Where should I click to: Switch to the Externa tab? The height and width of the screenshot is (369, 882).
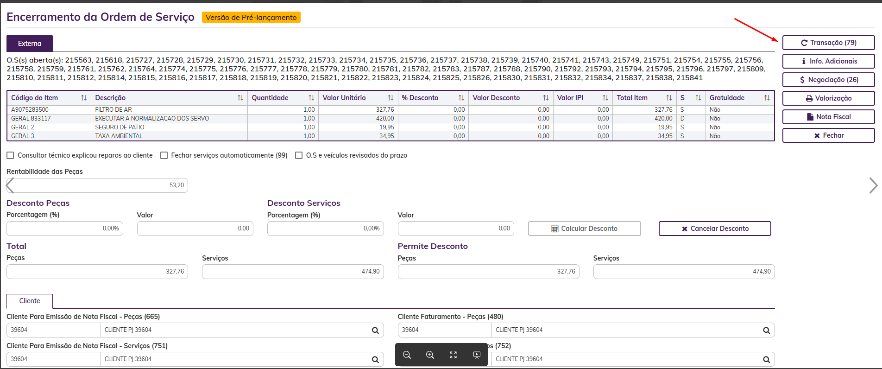pos(30,44)
